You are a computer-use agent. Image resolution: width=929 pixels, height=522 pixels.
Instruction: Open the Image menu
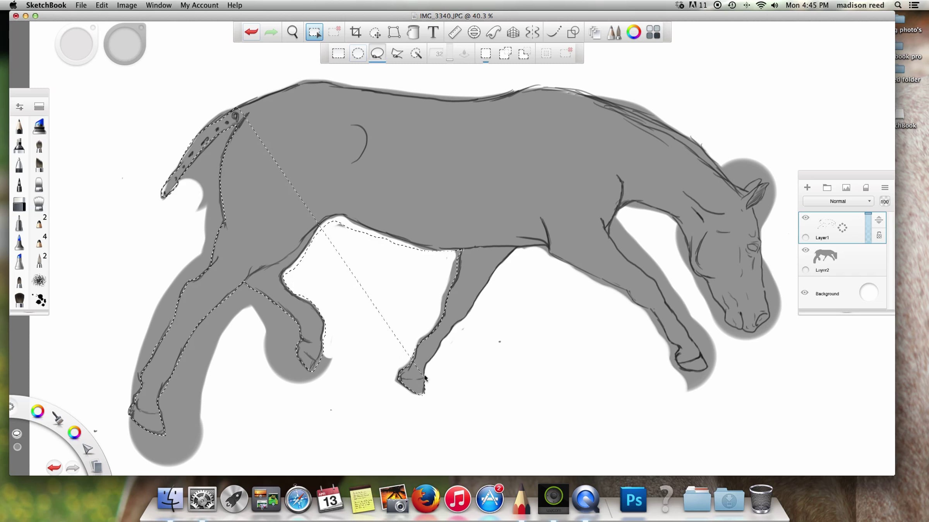(127, 5)
